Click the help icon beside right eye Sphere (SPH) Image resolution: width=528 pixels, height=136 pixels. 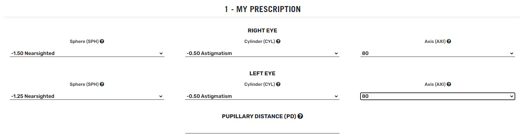pyautogui.click(x=102, y=41)
